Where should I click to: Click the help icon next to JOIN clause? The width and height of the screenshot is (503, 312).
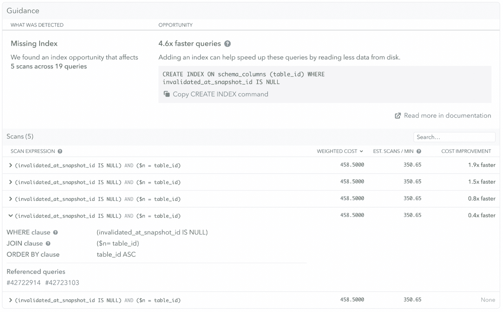coord(48,243)
